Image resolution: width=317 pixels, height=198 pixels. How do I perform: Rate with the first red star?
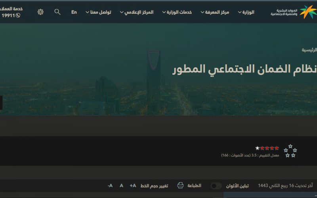[277, 148]
